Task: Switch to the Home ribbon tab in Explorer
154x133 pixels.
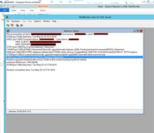Action: (x=14, y=10)
